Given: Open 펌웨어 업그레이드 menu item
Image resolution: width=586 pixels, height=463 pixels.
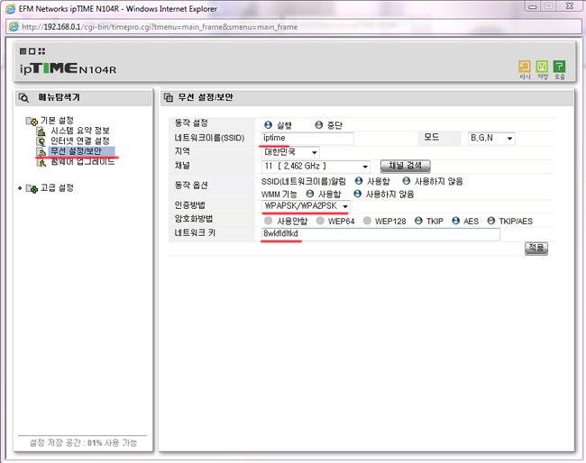Looking at the screenshot, I should pos(82,162).
